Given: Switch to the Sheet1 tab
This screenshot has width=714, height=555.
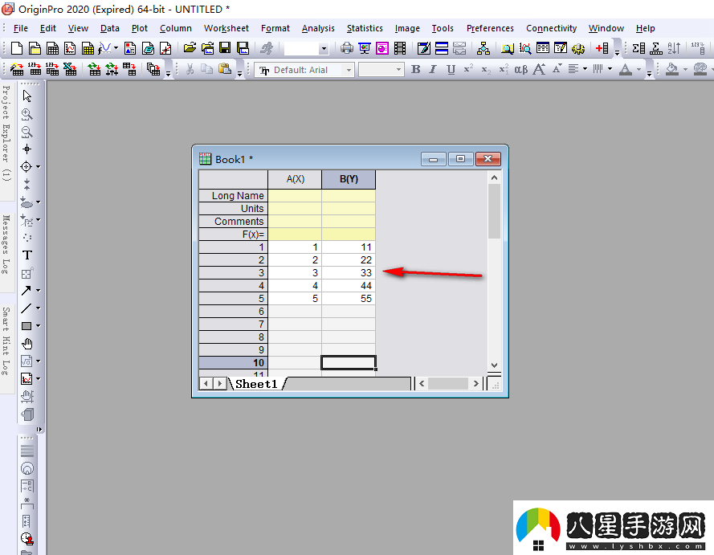Looking at the screenshot, I should coord(256,384).
